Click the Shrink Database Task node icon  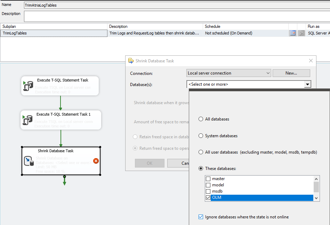[29, 161]
